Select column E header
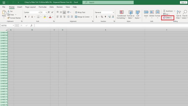The image size is (188, 106). click(106, 30)
